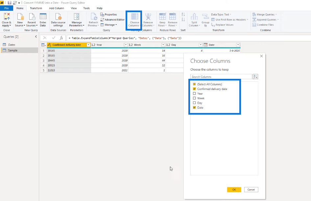Check the Day column checkbox
Image resolution: width=311 pixels, height=201 pixels.
coord(194,103)
